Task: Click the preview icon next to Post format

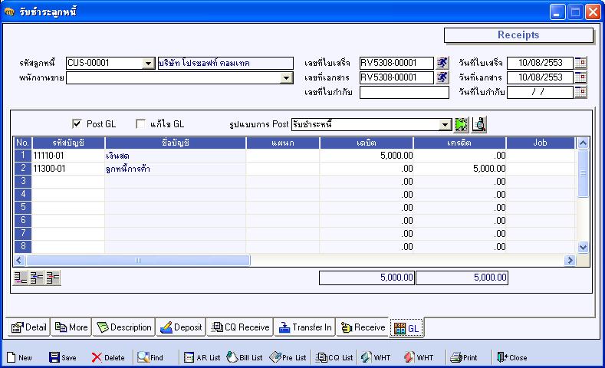Action: point(479,125)
